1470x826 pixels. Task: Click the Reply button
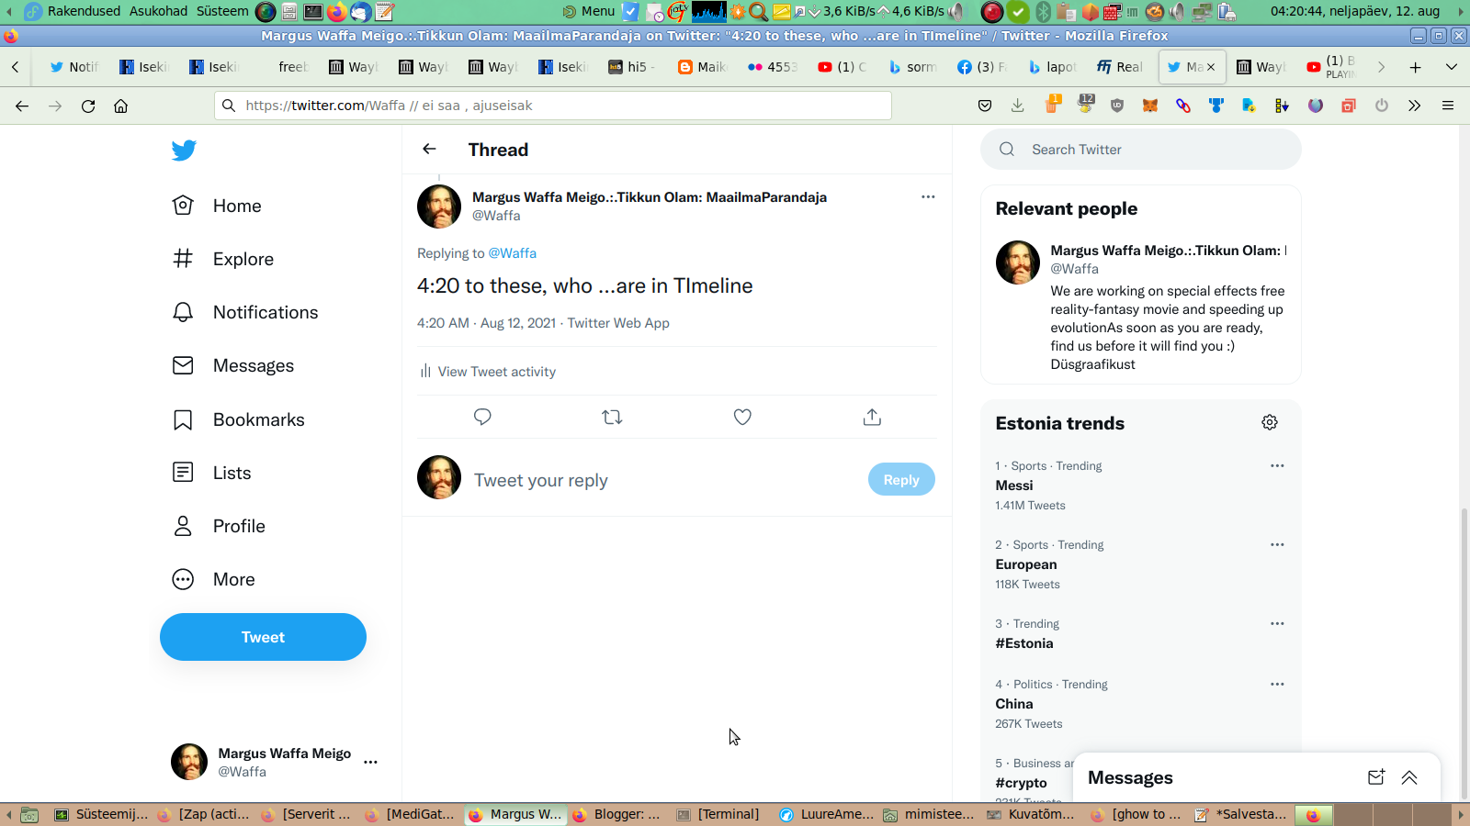click(901, 479)
